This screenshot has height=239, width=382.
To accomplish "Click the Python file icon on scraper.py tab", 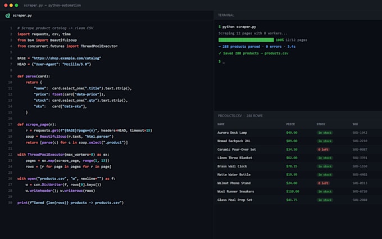I will [8, 16].
